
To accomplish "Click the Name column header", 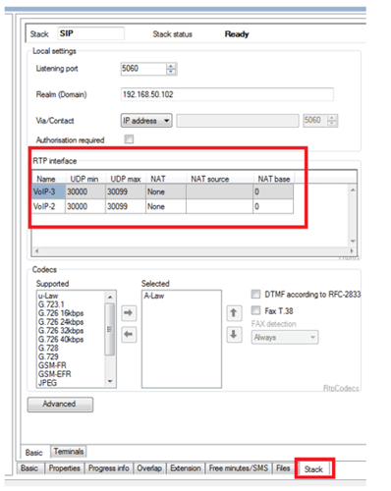I will (48, 179).
